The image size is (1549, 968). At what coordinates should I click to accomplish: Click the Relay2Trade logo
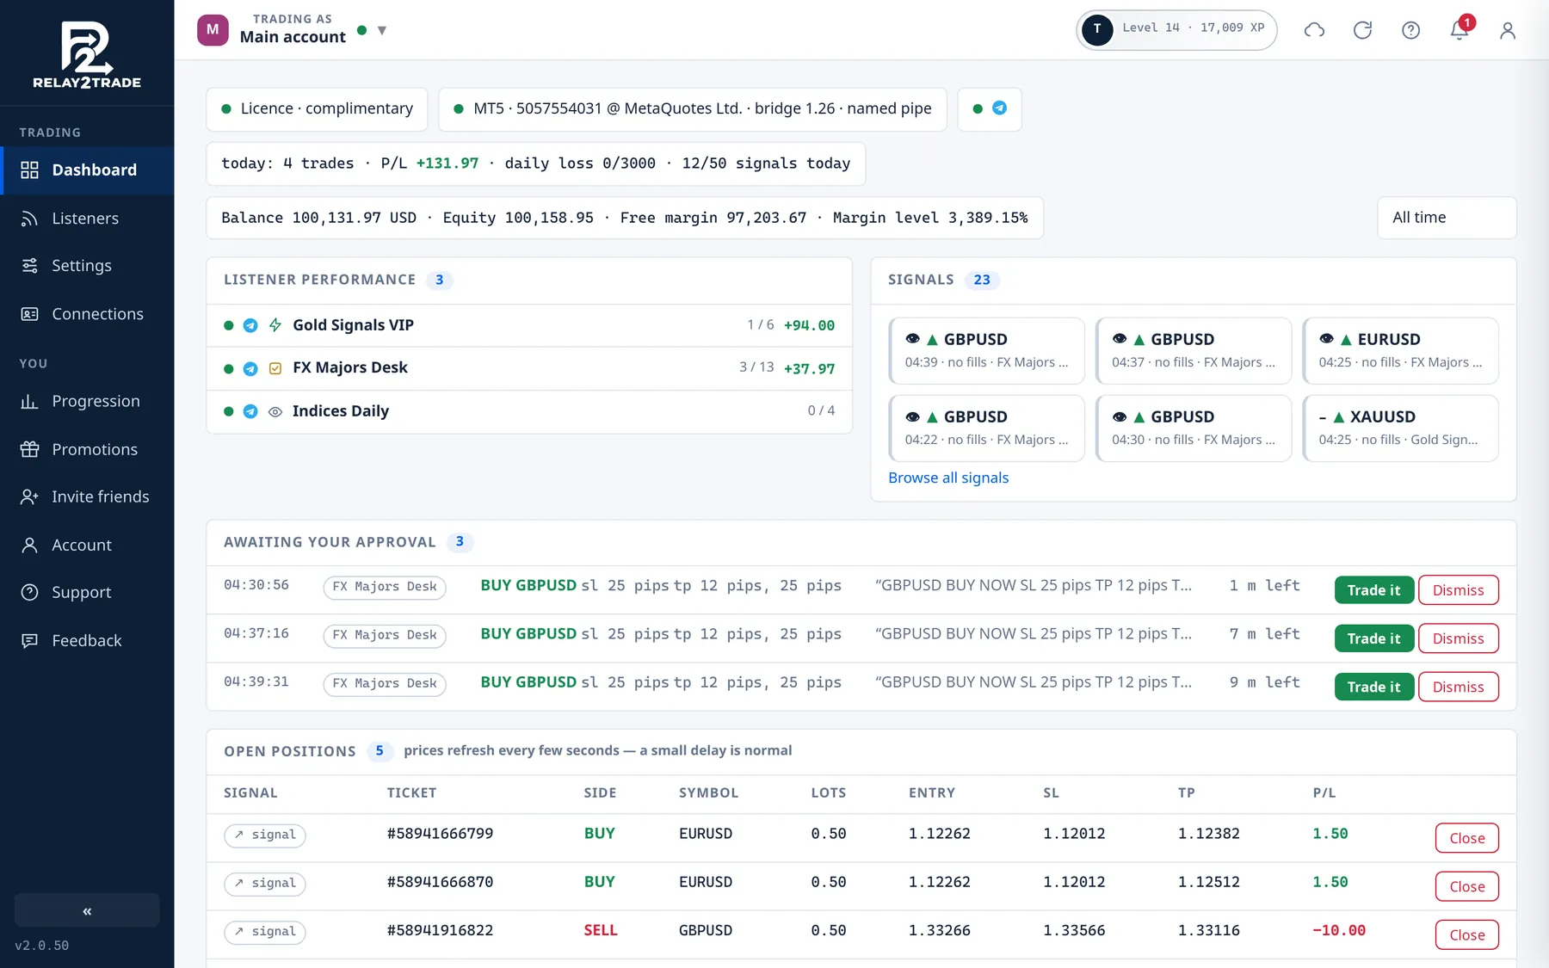point(87,54)
